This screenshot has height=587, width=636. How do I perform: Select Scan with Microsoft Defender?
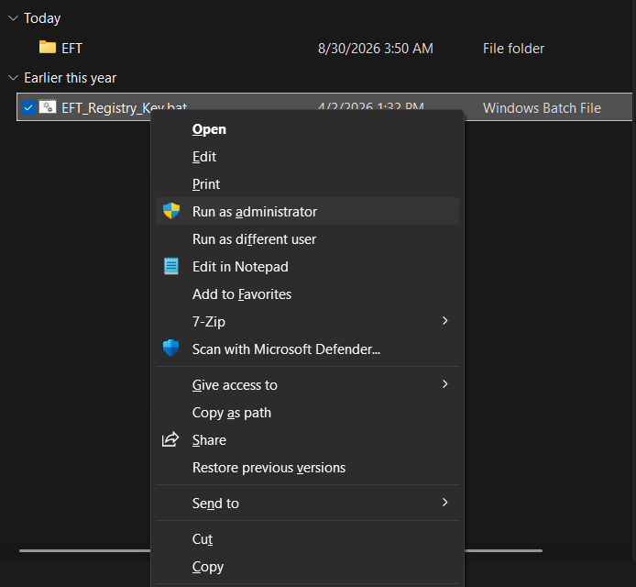click(307, 349)
